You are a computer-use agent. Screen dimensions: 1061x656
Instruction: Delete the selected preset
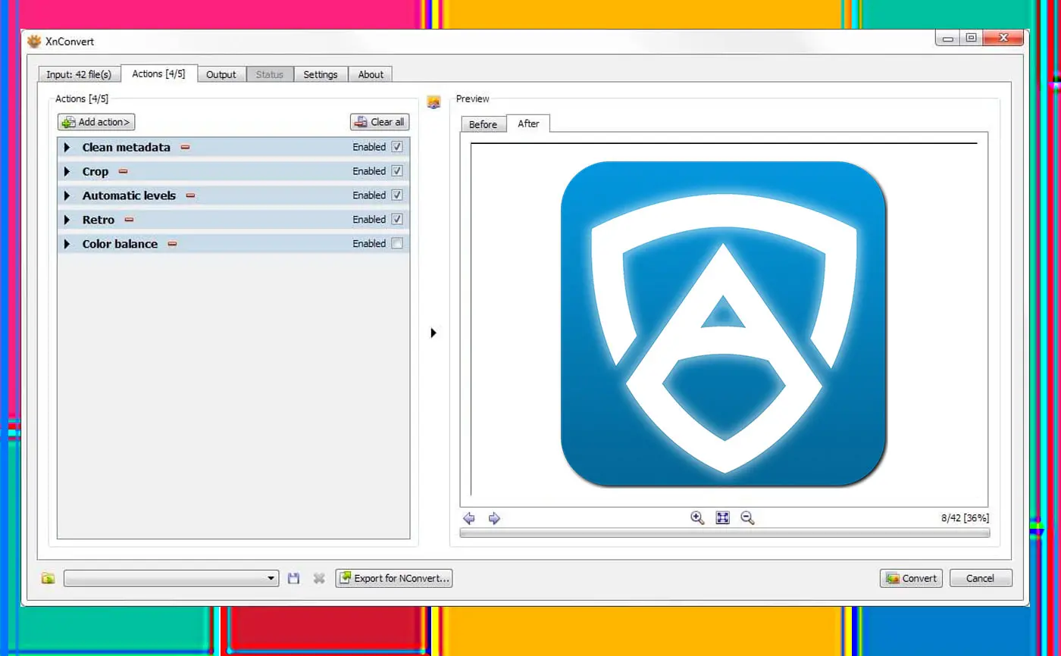318,578
